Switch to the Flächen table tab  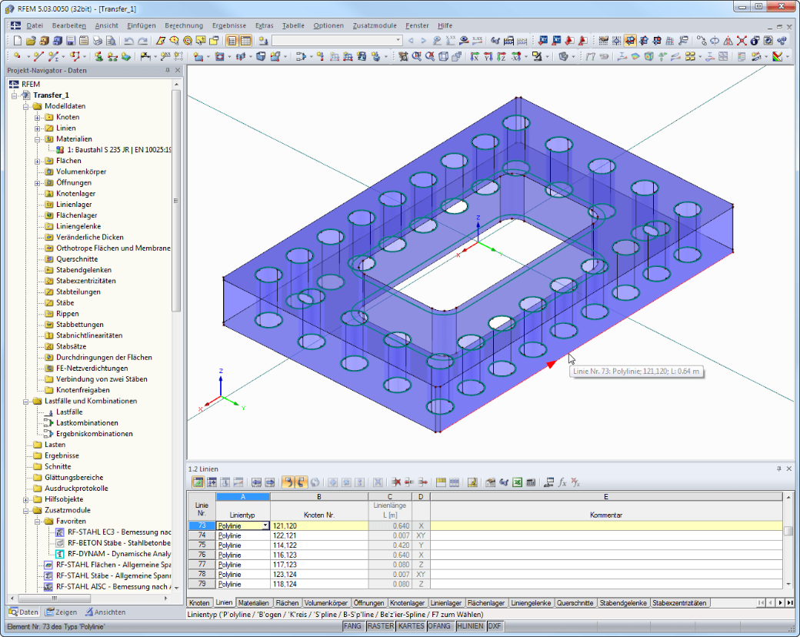click(x=287, y=603)
